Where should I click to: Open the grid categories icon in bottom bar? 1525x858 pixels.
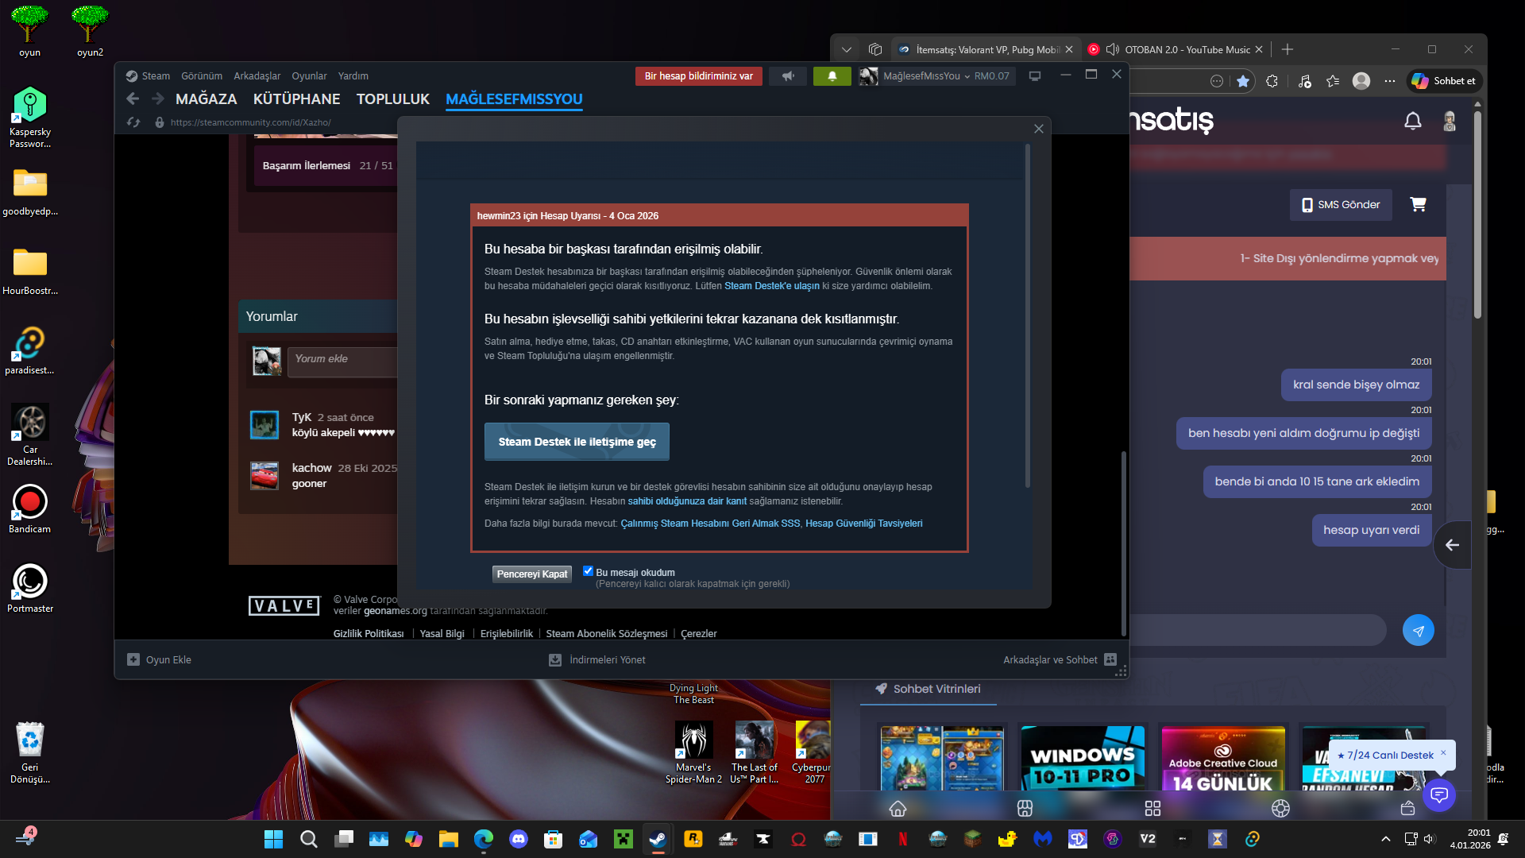(x=1152, y=809)
